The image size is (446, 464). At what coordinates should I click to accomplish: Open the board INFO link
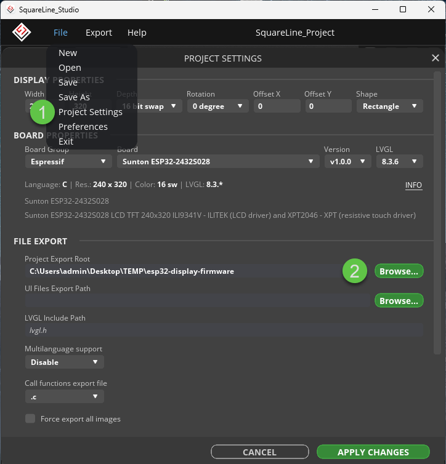click(413, 185)
